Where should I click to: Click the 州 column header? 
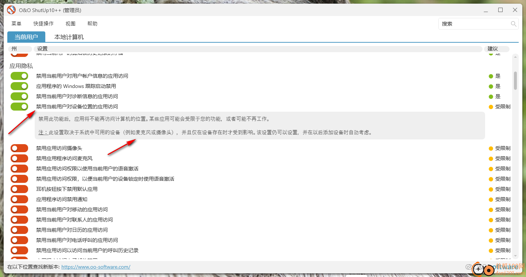click(19, 49)
